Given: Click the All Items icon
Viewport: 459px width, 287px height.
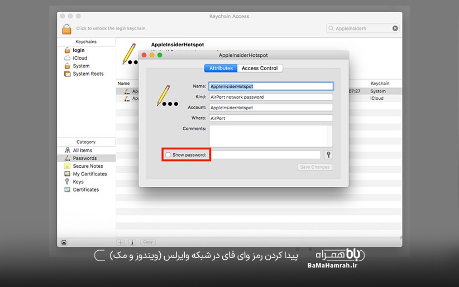Looking at the screenshot, I should click(x=68, y=150).
